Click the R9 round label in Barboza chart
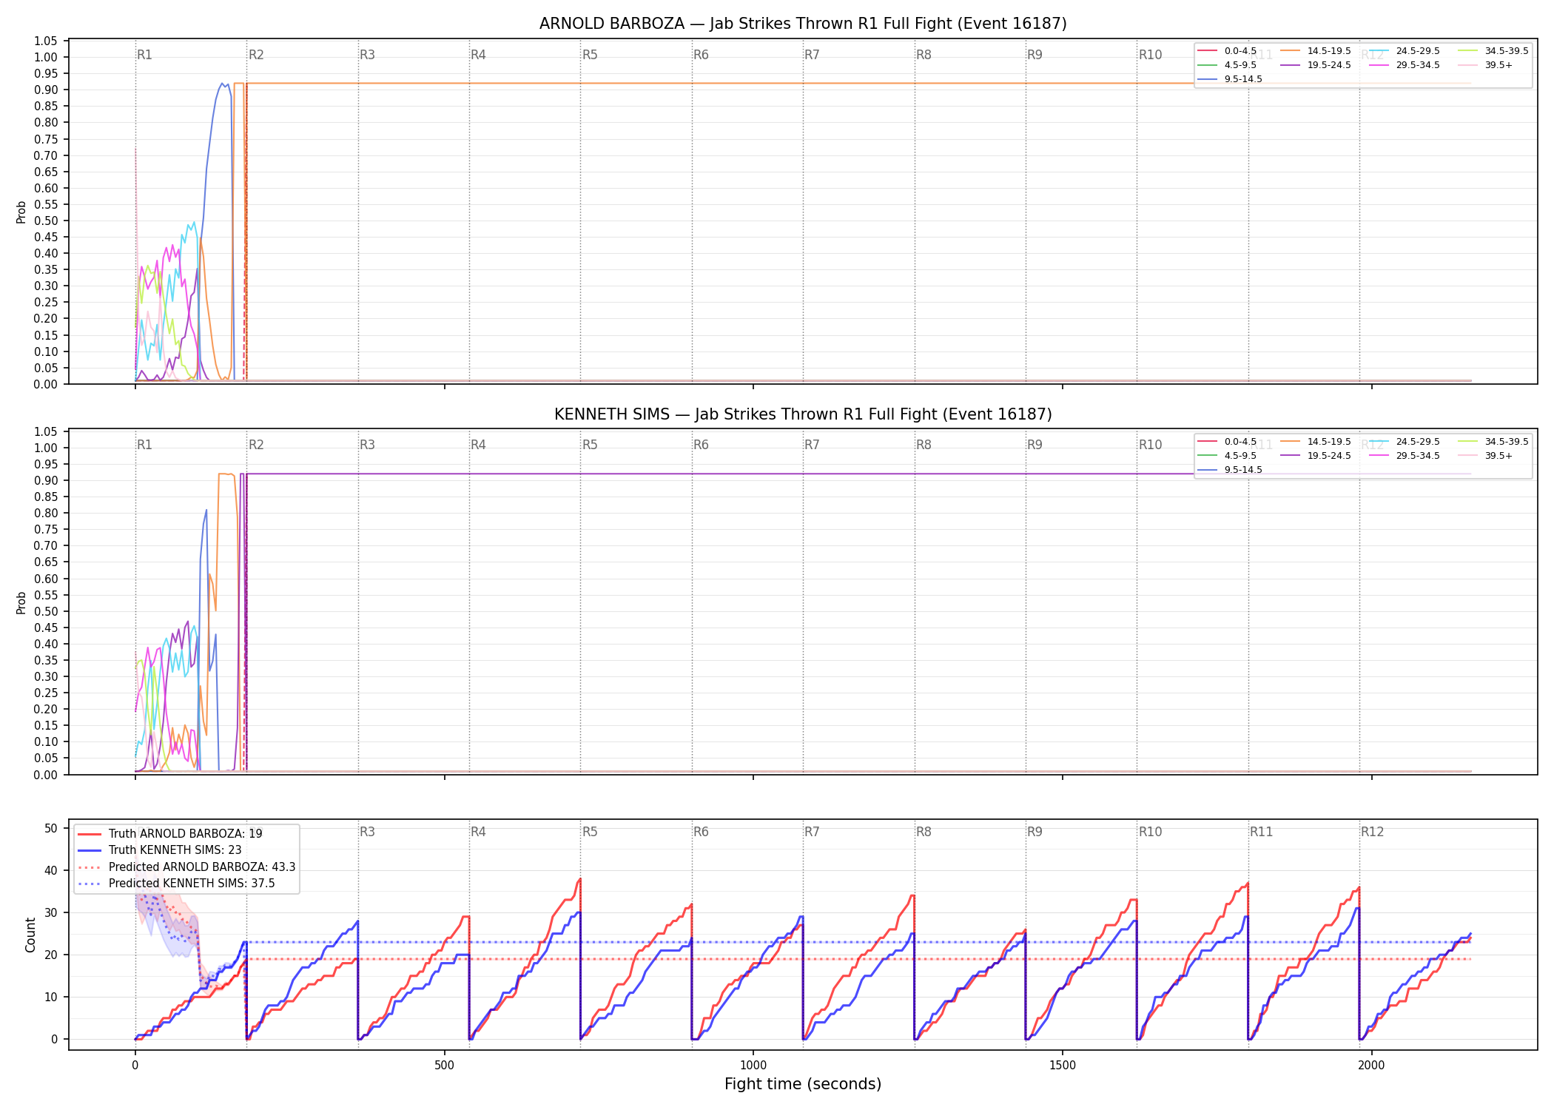The width and height of the screenshot is (1554, 1110). (1035, 55)
